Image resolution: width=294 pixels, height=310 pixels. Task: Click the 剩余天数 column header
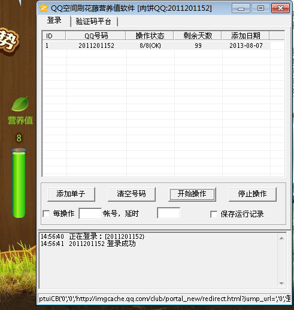(x=198, y=36)
